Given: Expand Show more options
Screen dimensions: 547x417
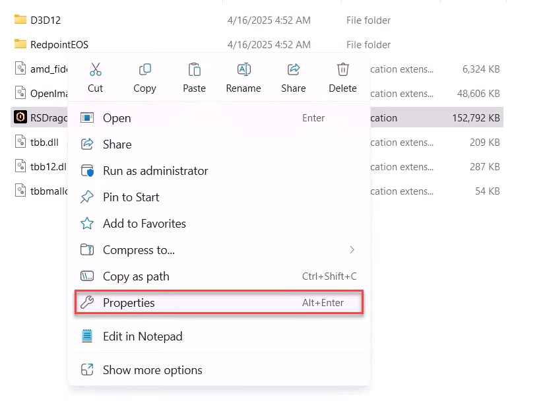Looking at the screenshot, I should (x=152, y=370).
